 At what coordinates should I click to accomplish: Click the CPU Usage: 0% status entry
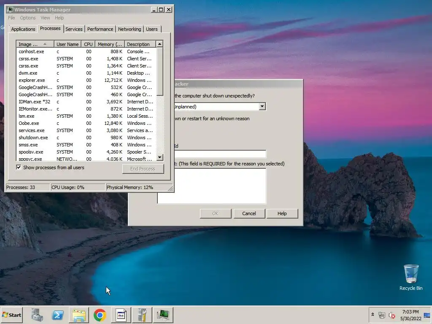tap(78, 187)
